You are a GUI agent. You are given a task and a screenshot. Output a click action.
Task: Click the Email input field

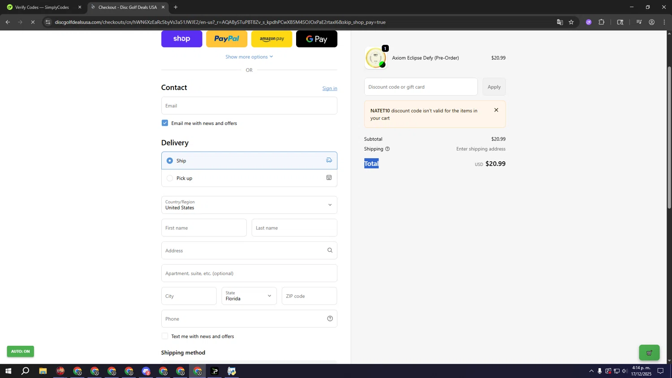249,106
